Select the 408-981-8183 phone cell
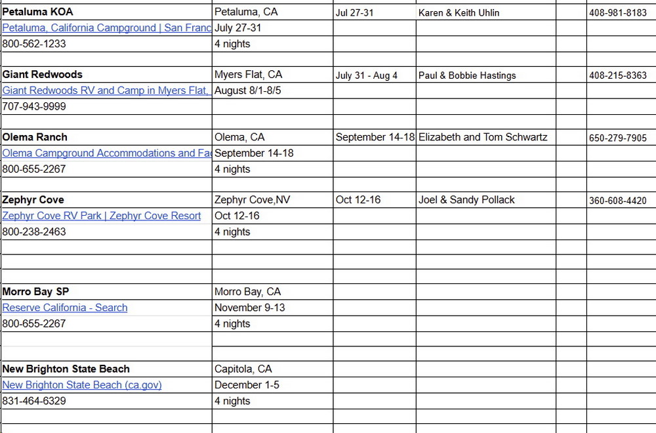 tap(617, 12)
